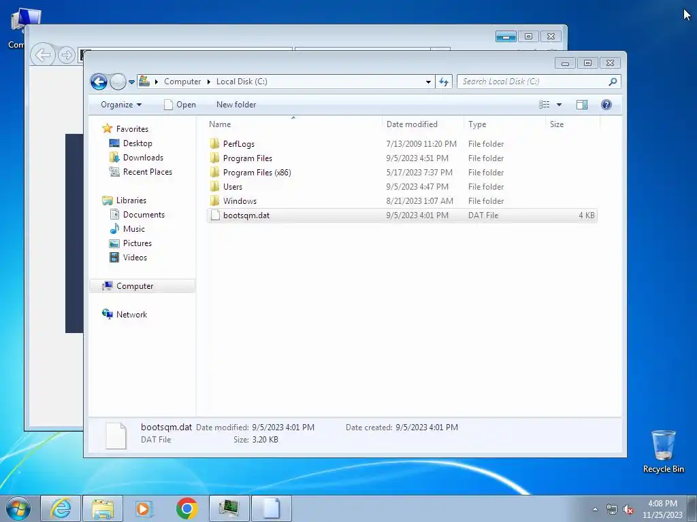This screenshot has height=522, width=697.
Task: Click the muted volume tray icon
Action: 628,510
